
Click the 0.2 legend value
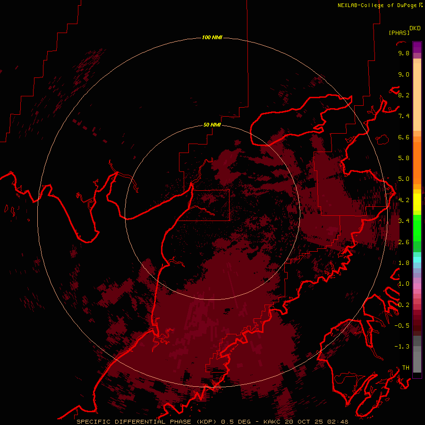pyautogui.click(x=404, y=305)
